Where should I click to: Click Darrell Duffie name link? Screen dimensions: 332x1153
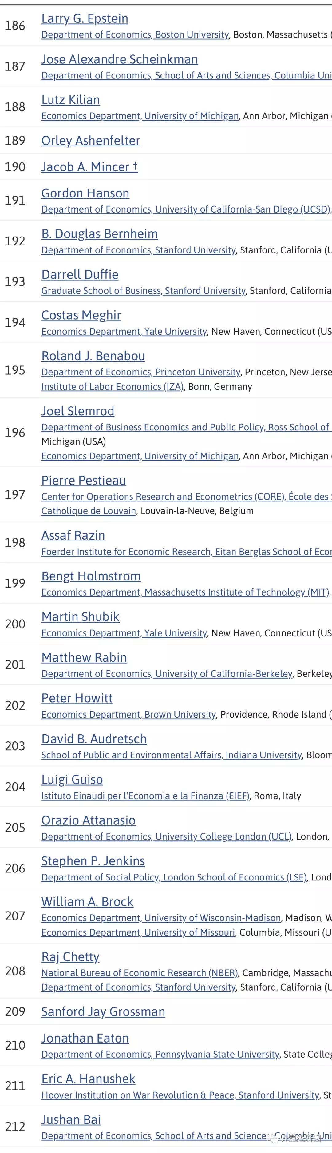click(x=80, y=275)
